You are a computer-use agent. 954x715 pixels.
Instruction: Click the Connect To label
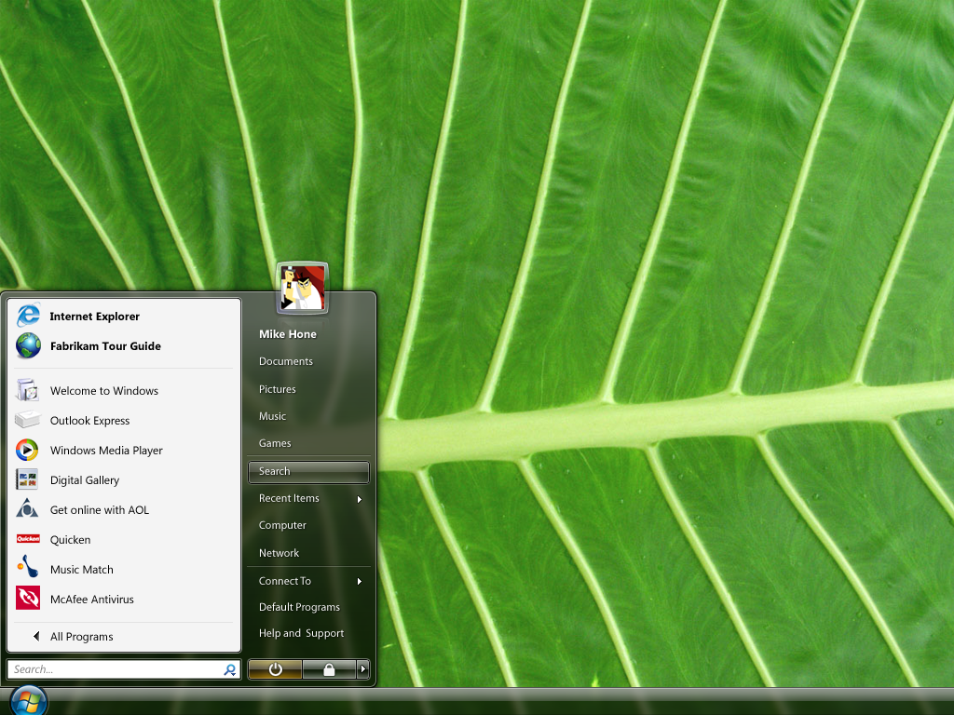(x=285, y=581)
